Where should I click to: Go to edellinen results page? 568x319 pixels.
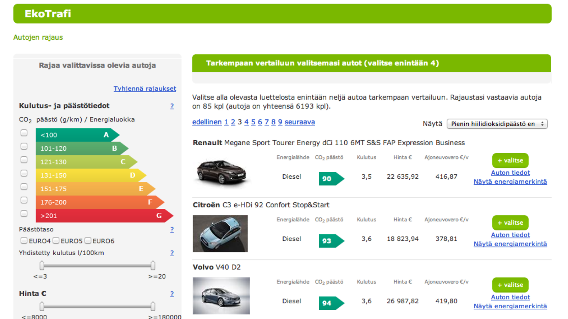tap(207, 122)
